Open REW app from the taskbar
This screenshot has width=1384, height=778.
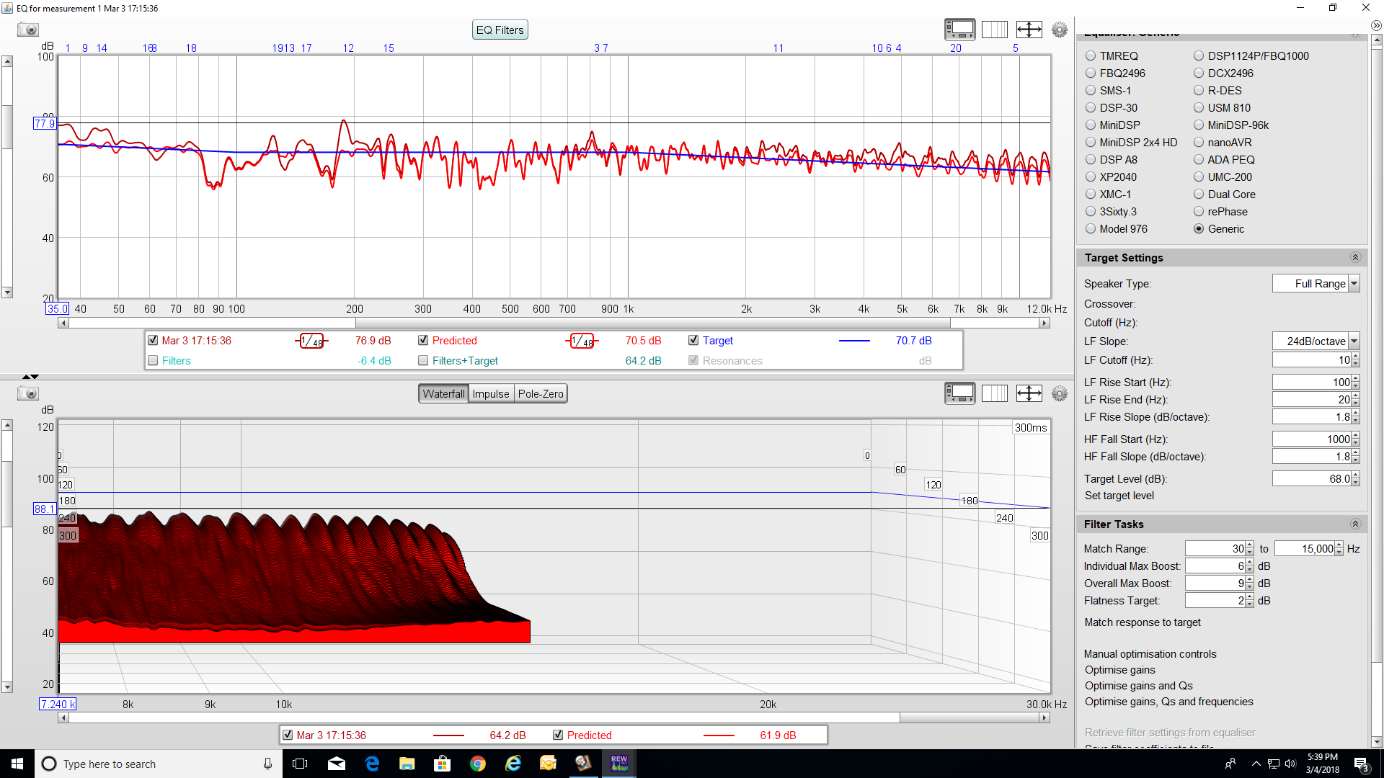point(619,764)
